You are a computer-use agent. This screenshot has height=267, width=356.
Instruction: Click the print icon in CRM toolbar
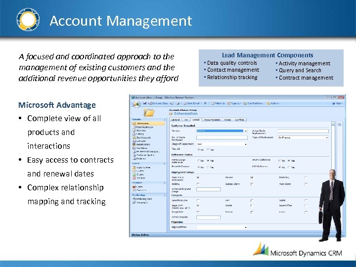(x=178, y=103)
